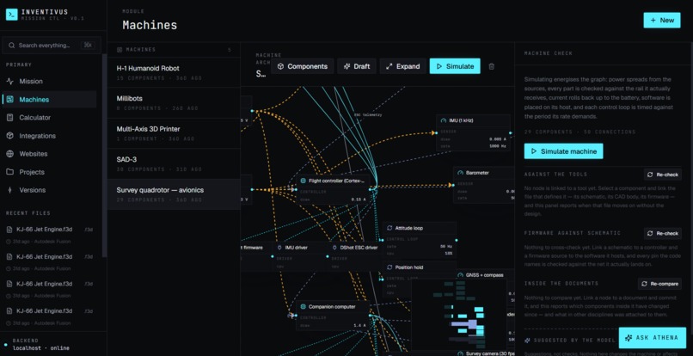This screenshot has width=693, height=356.
Task: Click the ESC telemetry edge label
Action: 368,115
